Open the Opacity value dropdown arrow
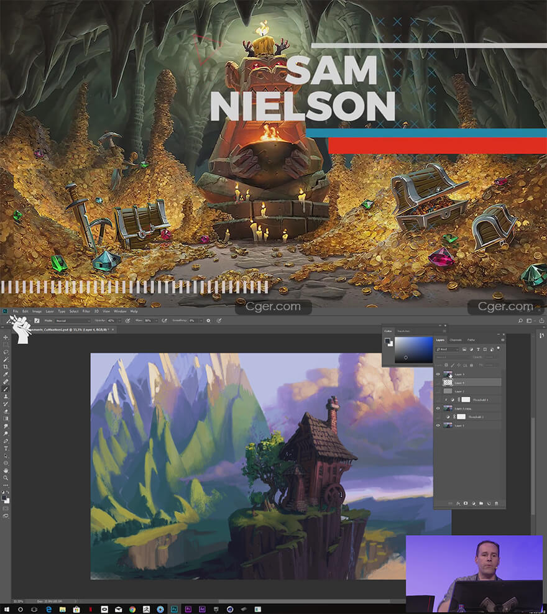 pyautogui.click(x=120, y=321)
